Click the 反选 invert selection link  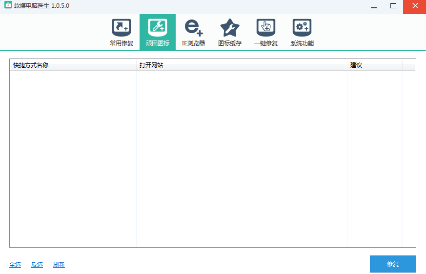coord(37,265)
